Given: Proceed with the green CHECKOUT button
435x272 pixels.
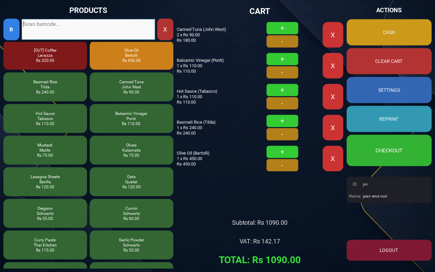Looking at the screenshot, I should tap(389, 151).
